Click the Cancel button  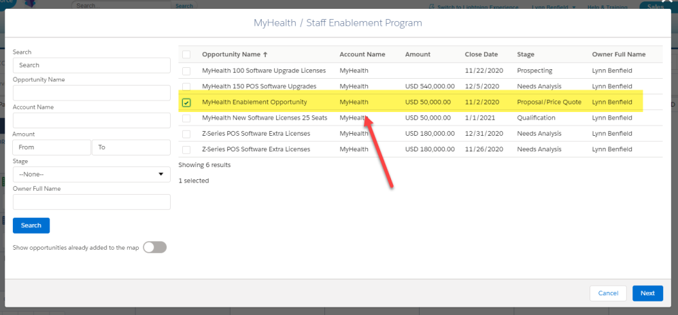(608, 293)
